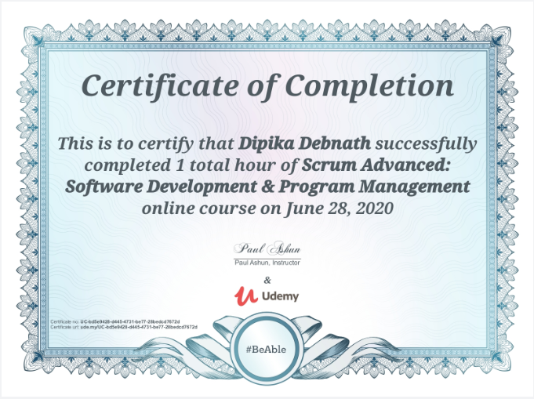Click the course title 'Scrum Advanced:'
The height and width of the screenshot is (399, 534).
pos(376,165)
